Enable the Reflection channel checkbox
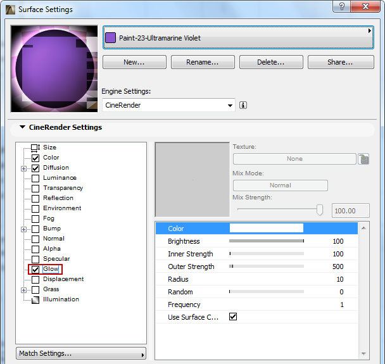This screenshot has width=385, height=364. (x=35, y=198)
